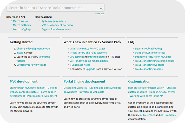This screenshot has width=185, height=123.
Task: Open Media library and Page selectors
Action: coord(89,53)
